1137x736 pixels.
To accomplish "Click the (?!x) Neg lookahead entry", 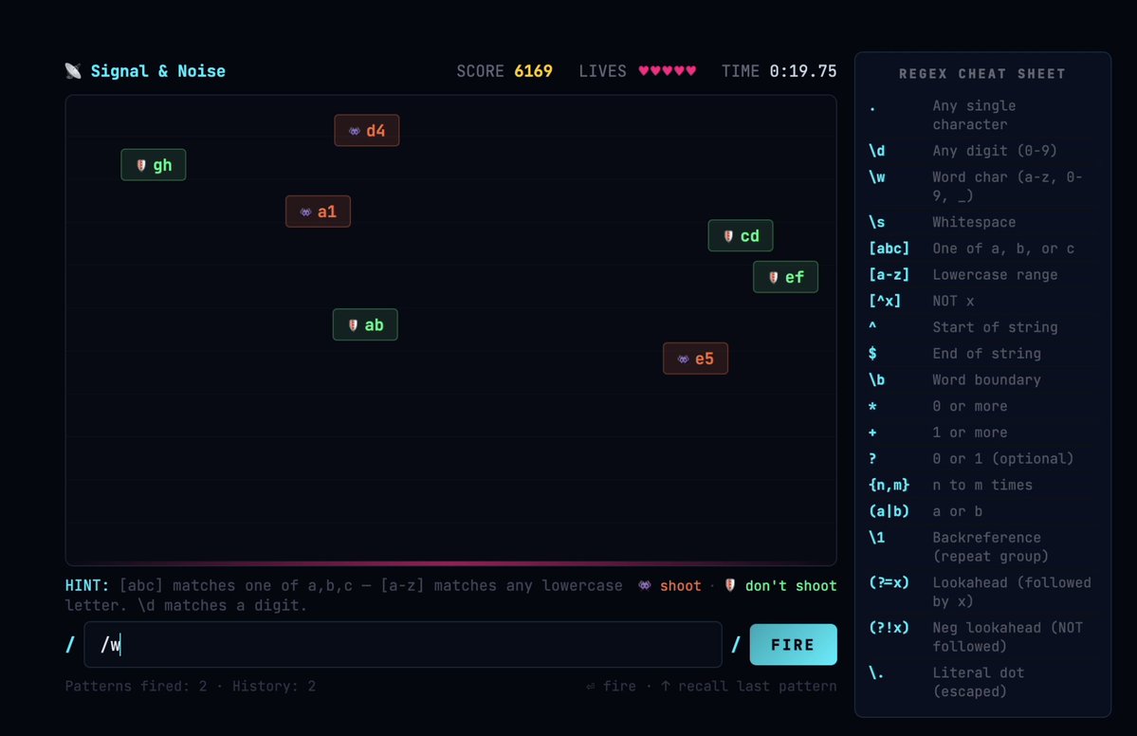I will coord(981,636).
